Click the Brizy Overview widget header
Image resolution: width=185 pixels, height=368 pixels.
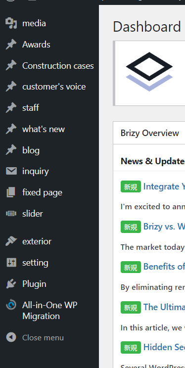(x=149, y=133)
